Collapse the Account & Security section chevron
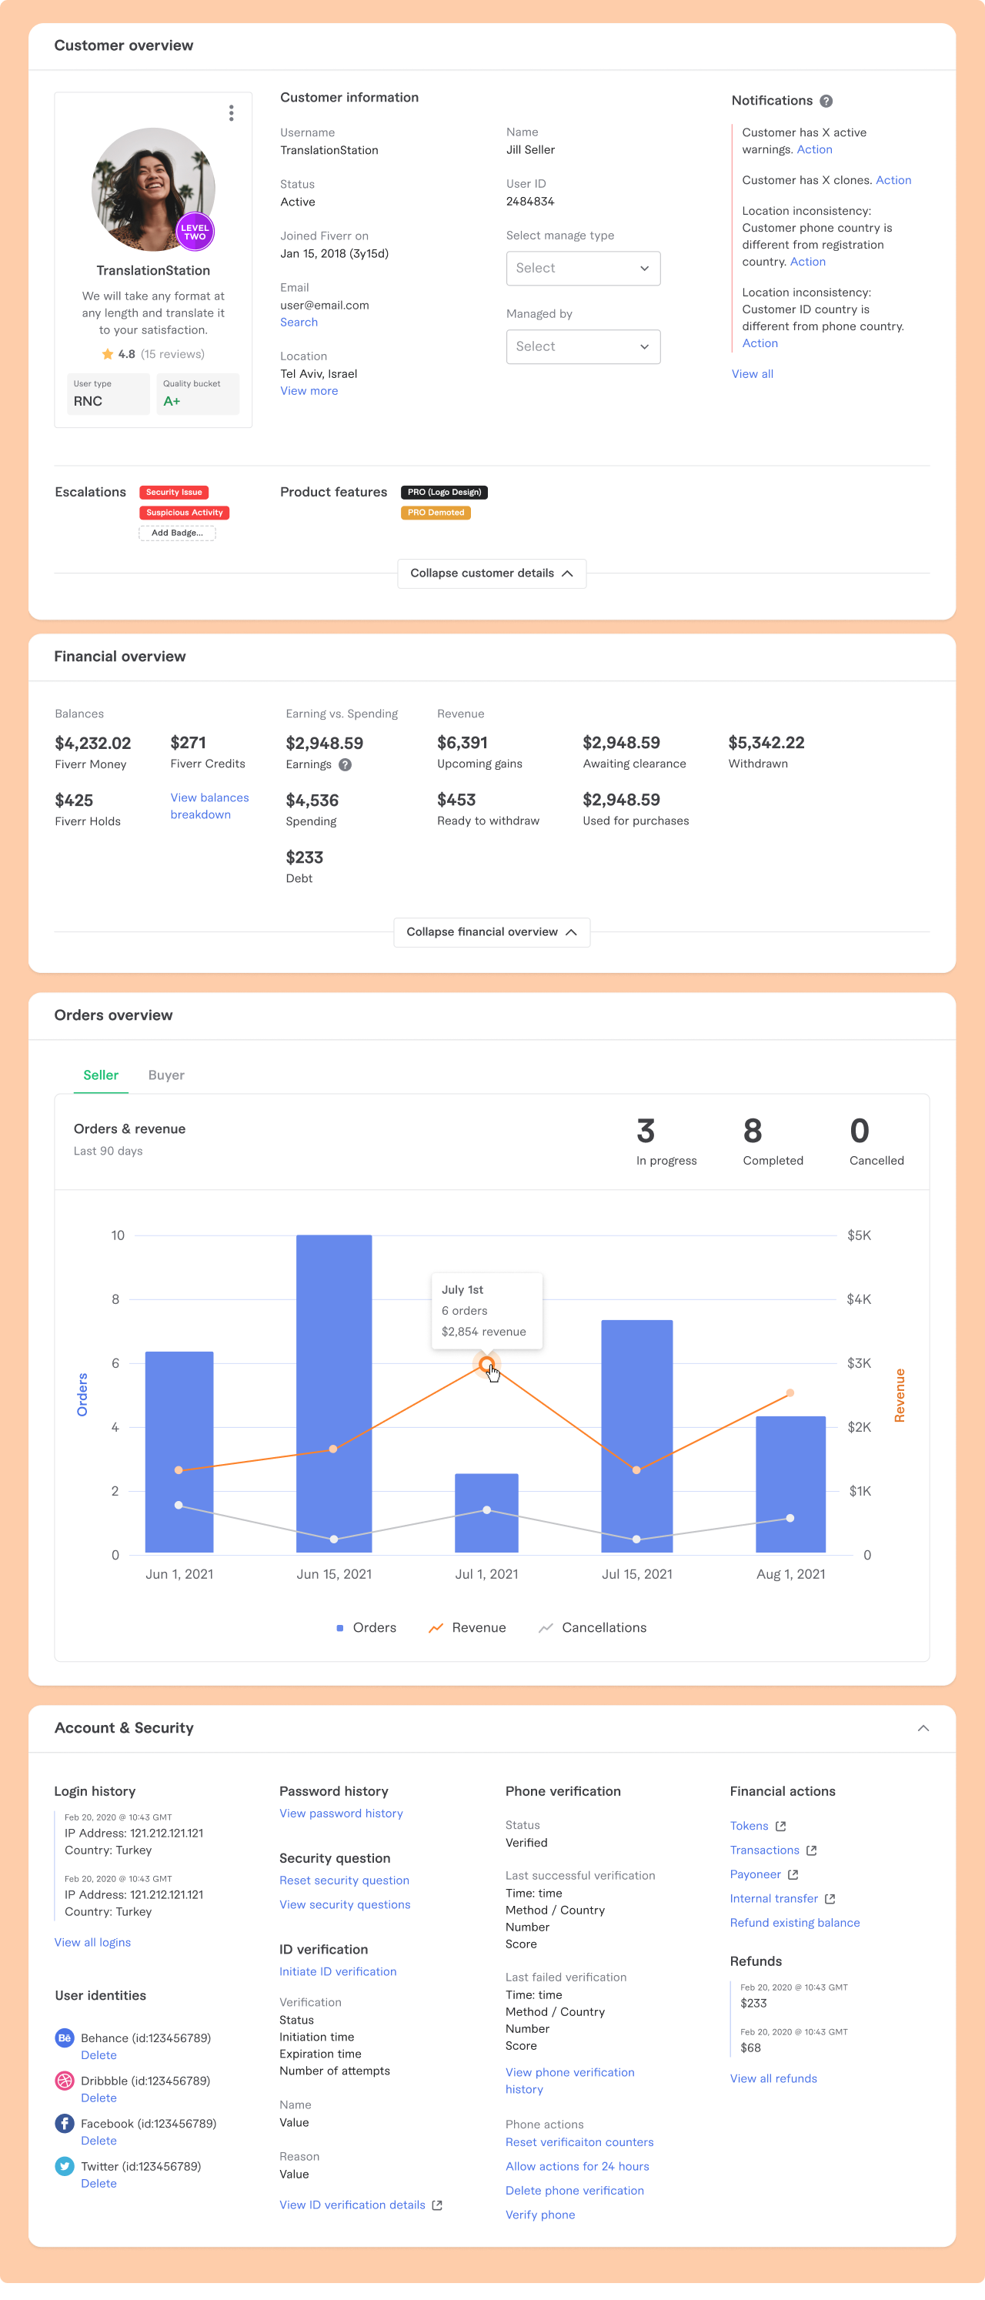This screenshot has height=2300, width=985. (x=923, y=1727)
